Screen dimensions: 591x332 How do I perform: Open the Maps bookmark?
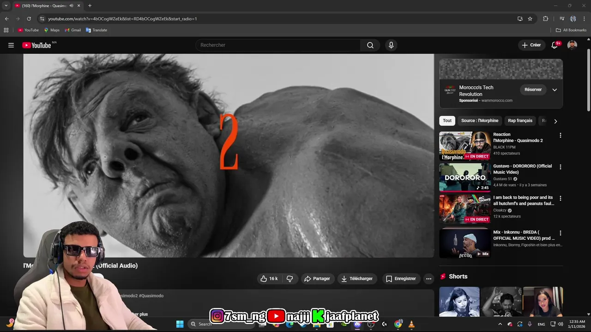tap(52, 30)
